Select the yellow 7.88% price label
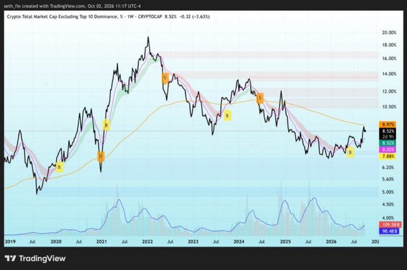This screenshot has width=407, height=270. 388,156
